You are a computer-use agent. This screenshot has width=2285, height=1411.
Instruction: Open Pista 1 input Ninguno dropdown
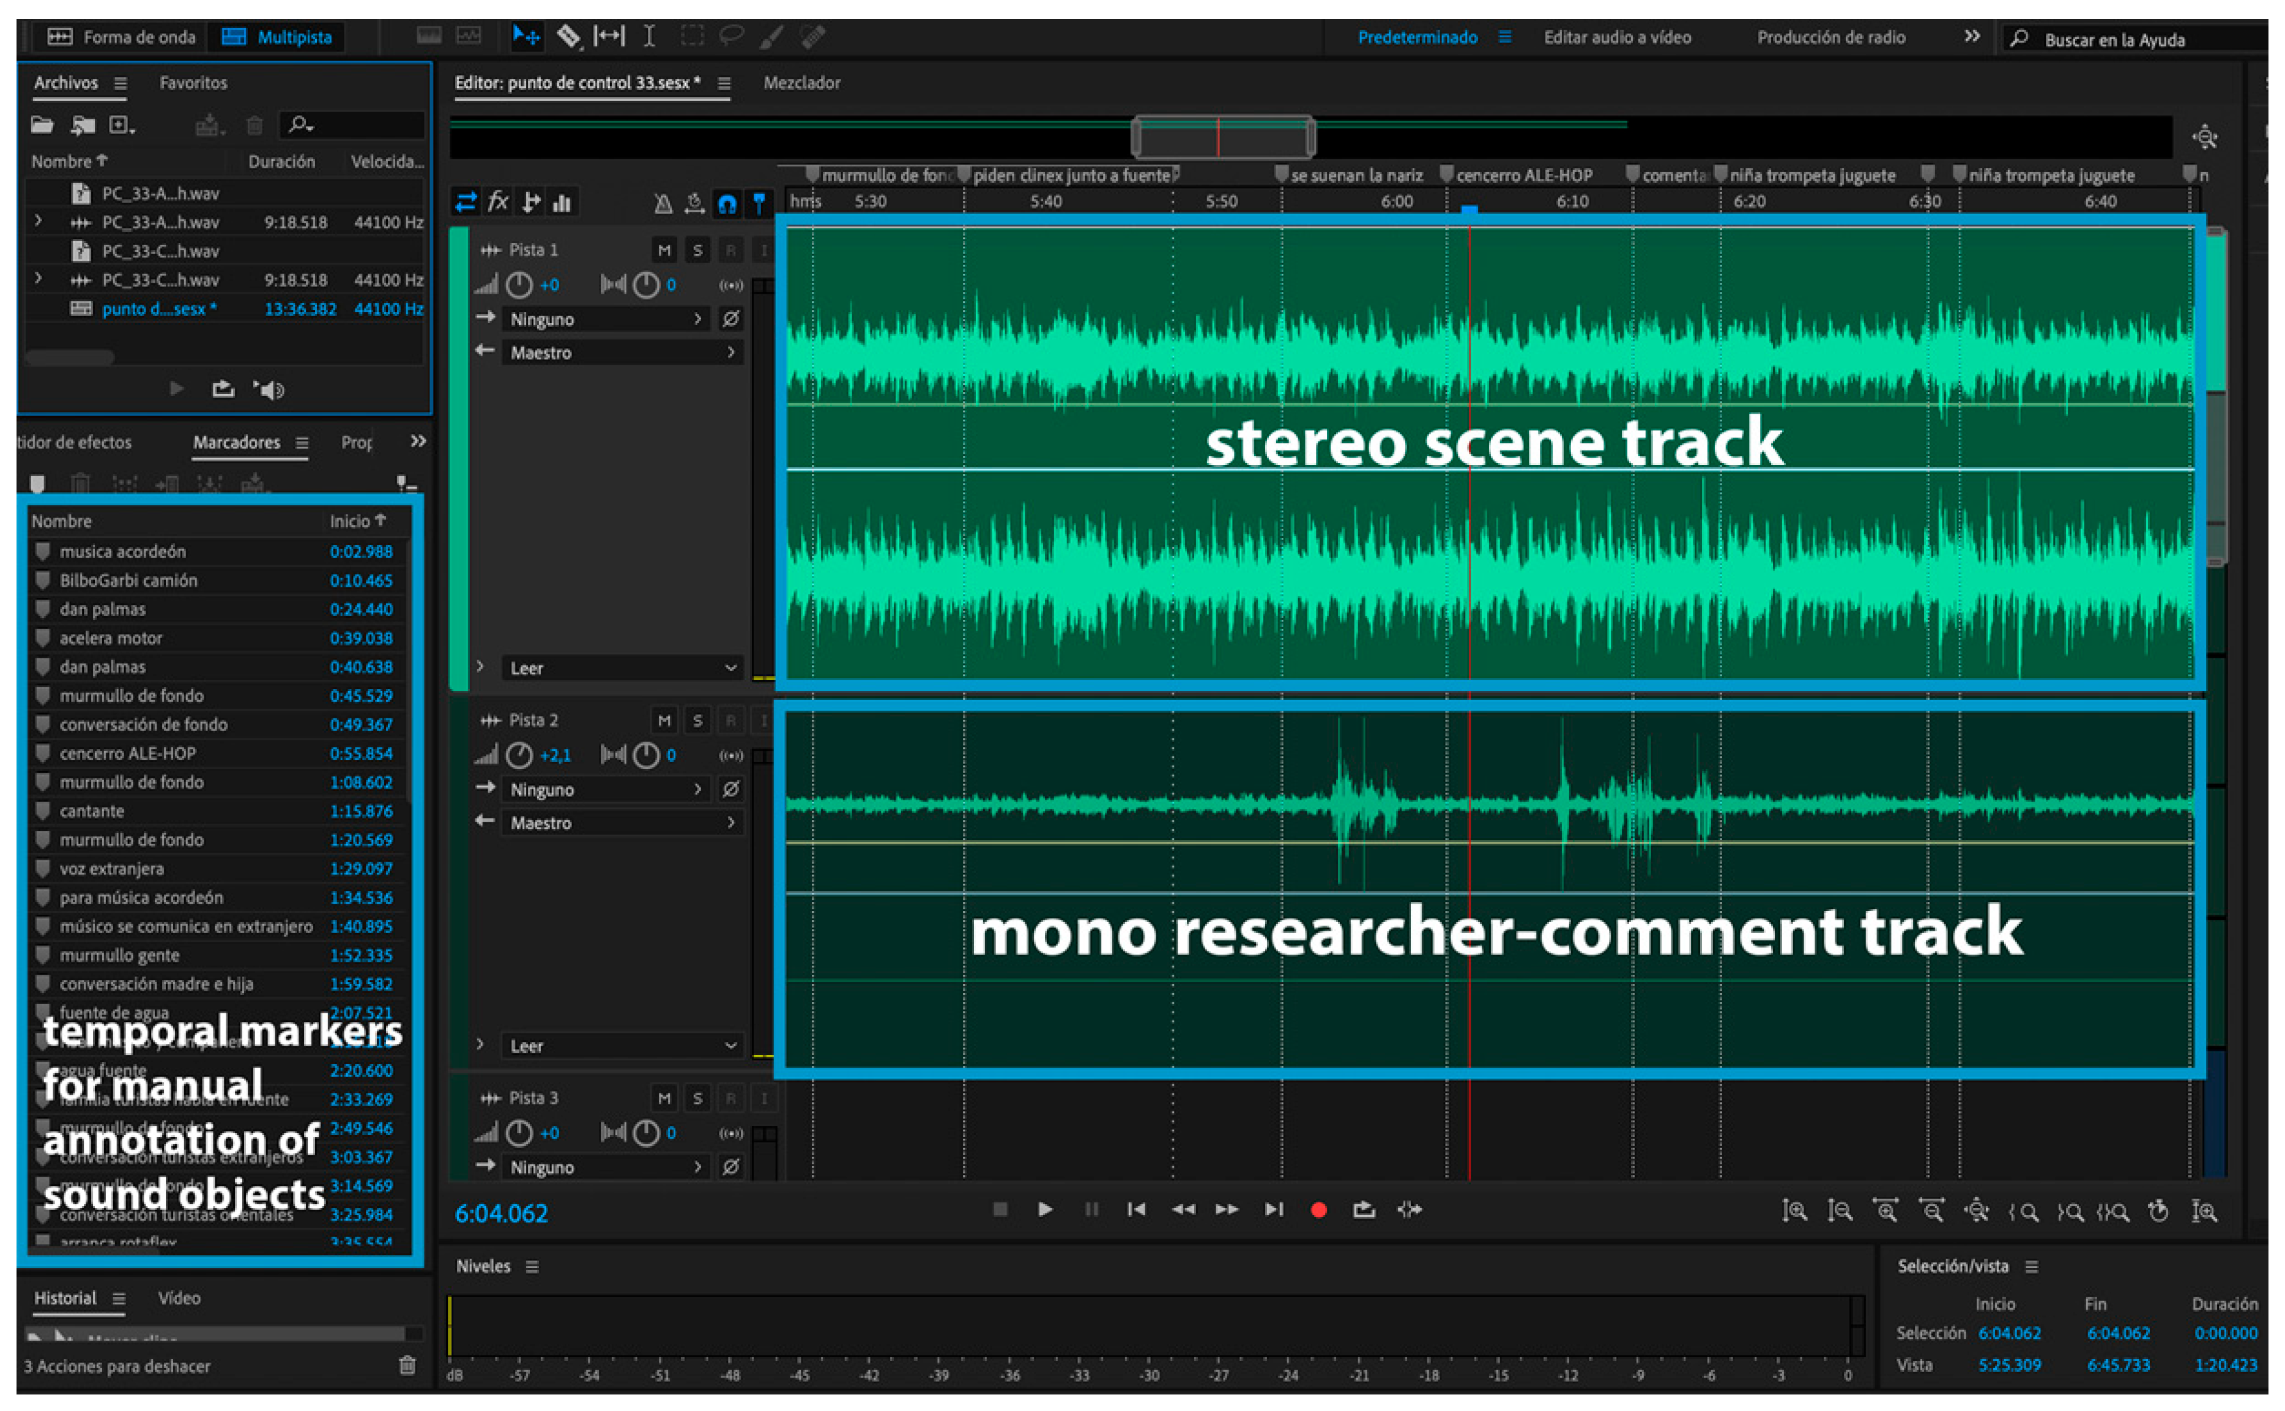click(x=606, y=319)
